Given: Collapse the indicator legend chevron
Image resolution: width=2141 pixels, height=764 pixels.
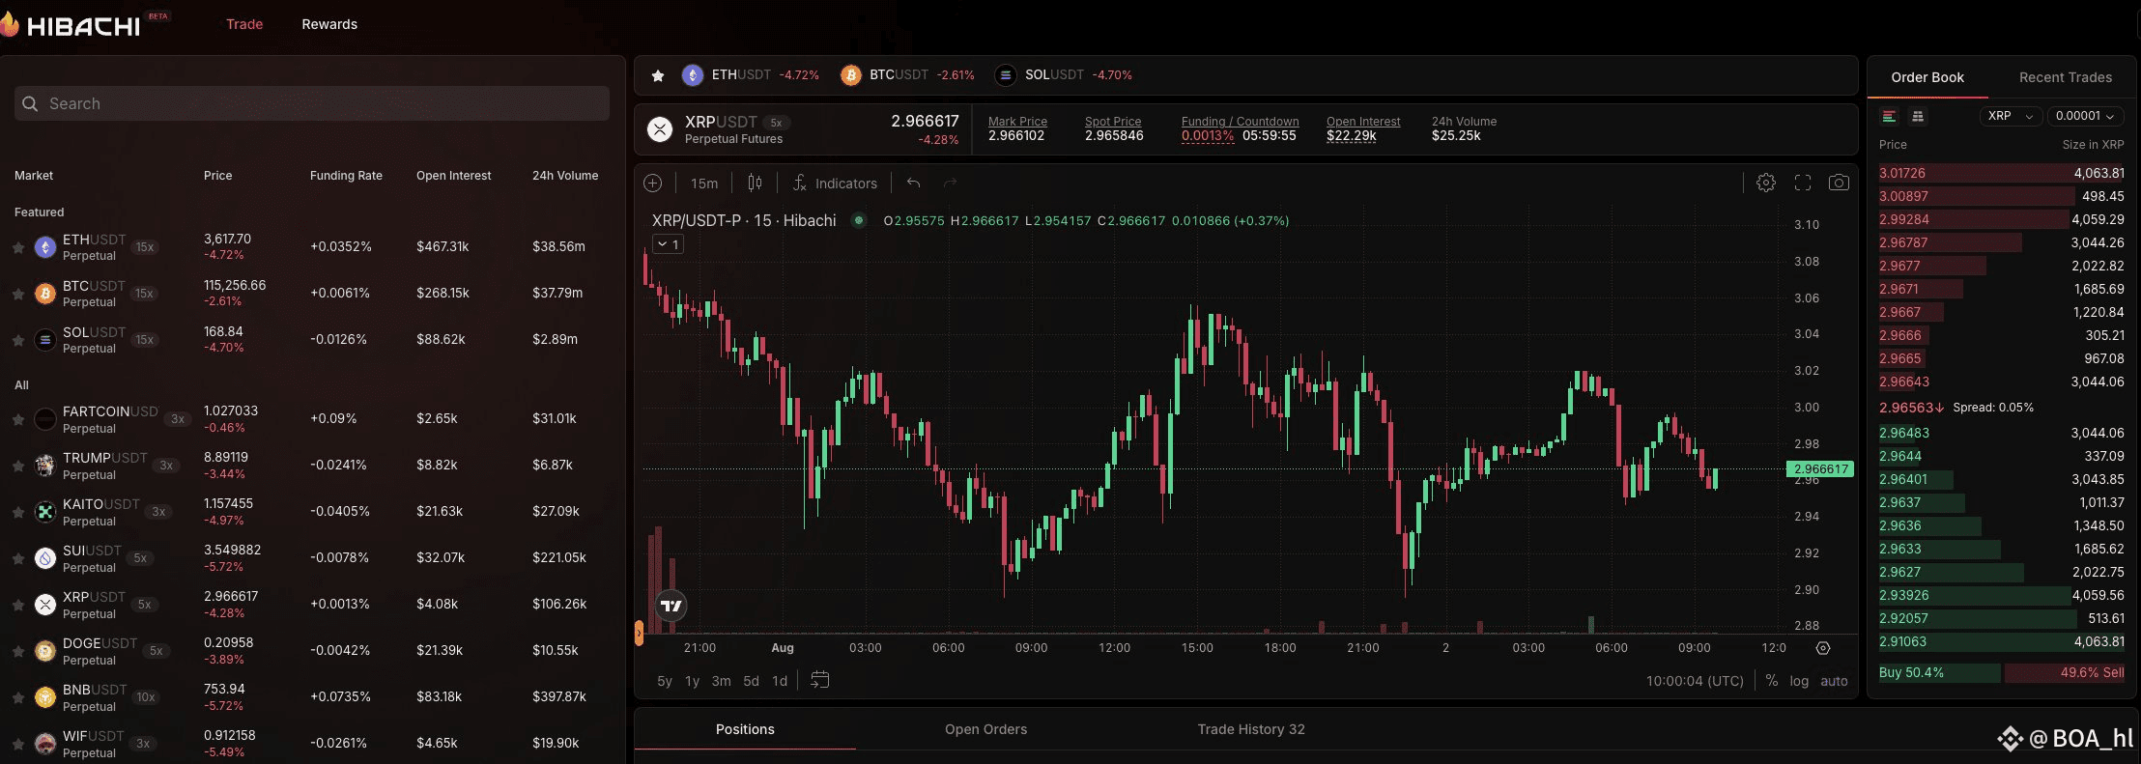Looking at the screenshot, I should (x=668, y=244).
